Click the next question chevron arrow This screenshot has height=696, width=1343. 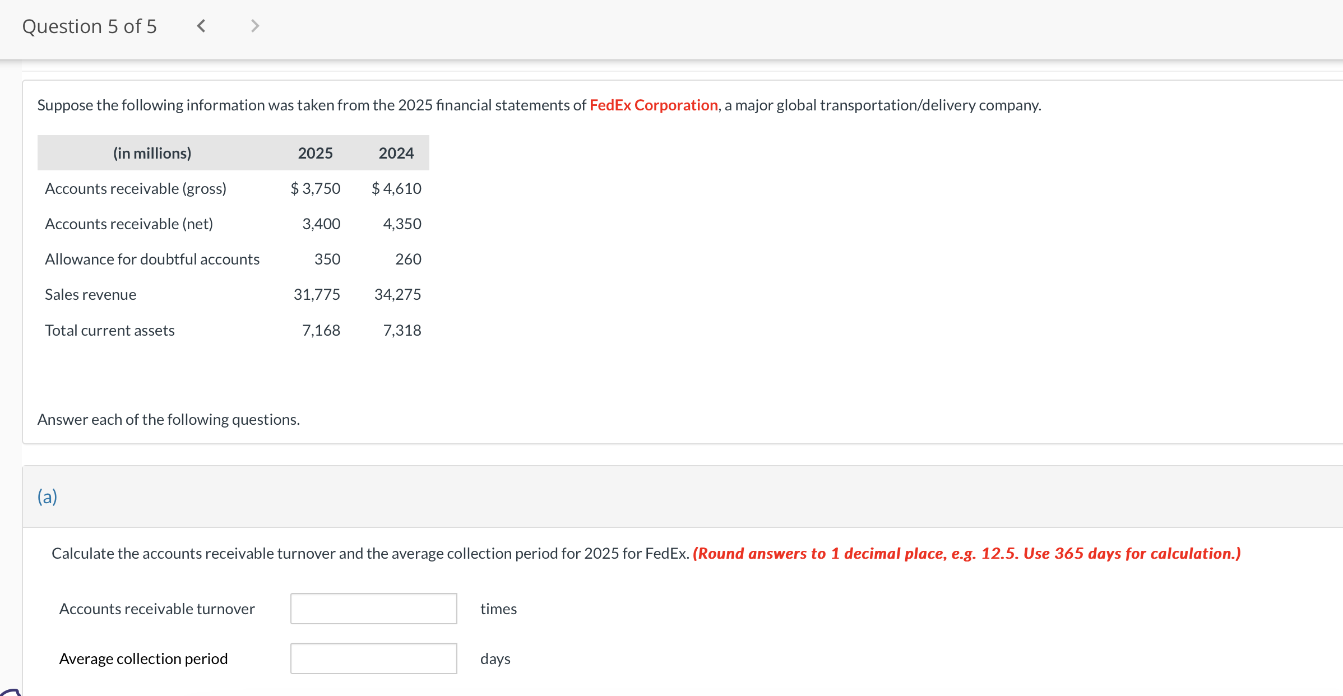pos(255,26)
